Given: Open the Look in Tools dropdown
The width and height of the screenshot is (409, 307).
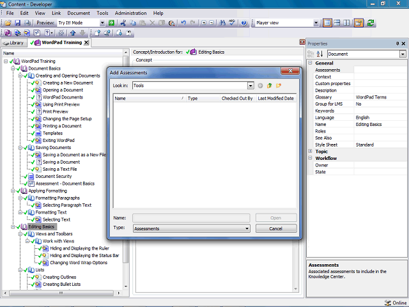Looking at the screenshot, I should (x=251, y=86).
